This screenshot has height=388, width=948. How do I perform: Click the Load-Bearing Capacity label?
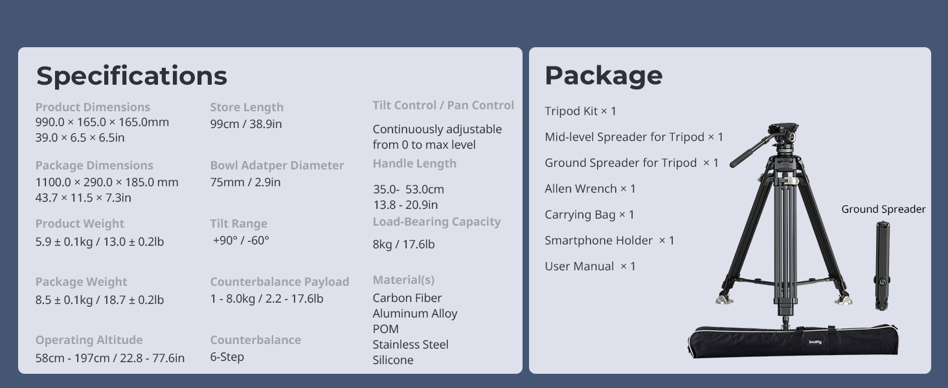437,222
